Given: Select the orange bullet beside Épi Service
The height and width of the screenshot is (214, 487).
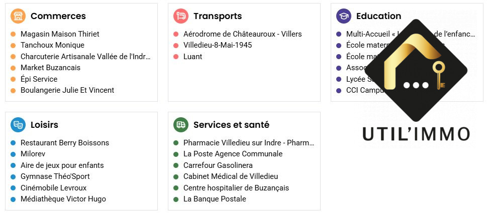Looking at the screenshot, I should (13, 79).
